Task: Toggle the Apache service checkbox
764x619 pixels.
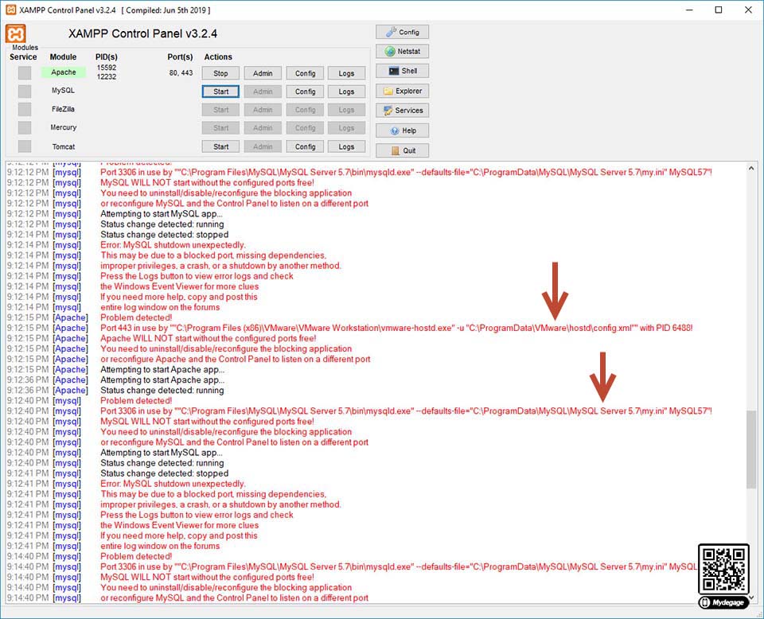Action: point(25,72)
